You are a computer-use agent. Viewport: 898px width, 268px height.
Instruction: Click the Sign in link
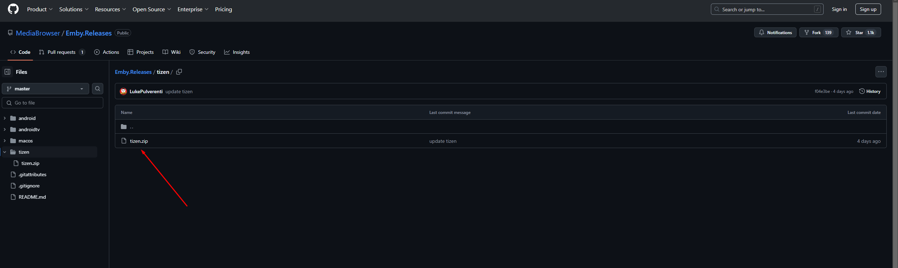click(839, 9)
